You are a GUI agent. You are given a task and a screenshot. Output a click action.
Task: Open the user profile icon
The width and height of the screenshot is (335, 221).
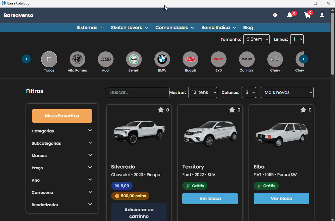[x=322, y=15]
